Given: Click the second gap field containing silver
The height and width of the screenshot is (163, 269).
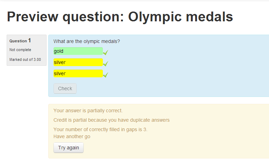Looking at the screenshot, I should coord(78,62).
